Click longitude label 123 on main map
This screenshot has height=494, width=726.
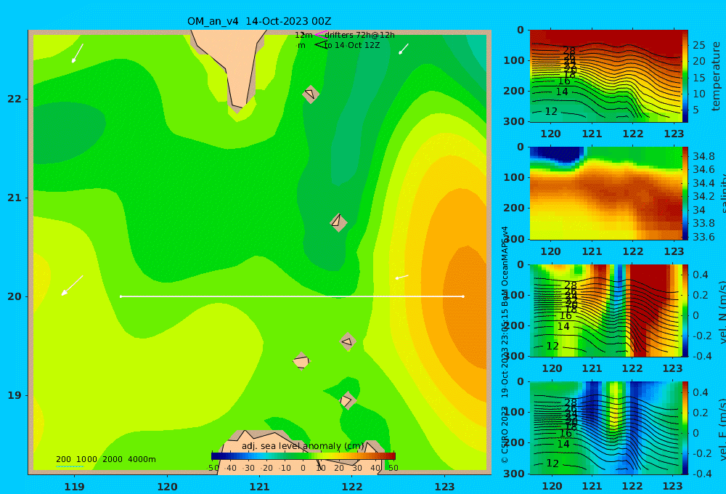pyautogui.click(x=444, y=487)
